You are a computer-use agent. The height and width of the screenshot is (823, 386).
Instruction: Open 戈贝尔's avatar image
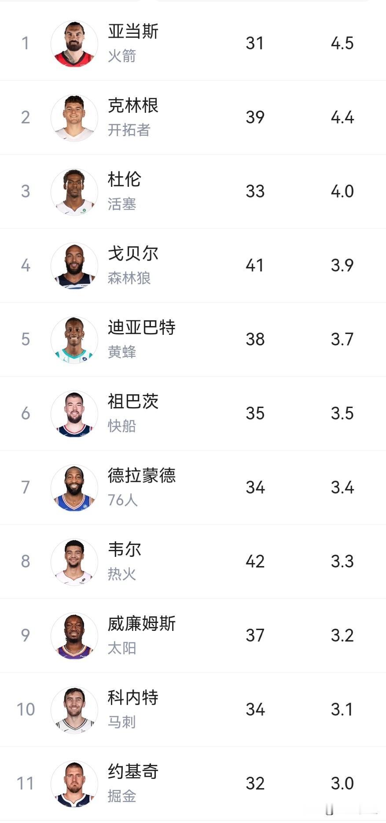tap(74, 266)
